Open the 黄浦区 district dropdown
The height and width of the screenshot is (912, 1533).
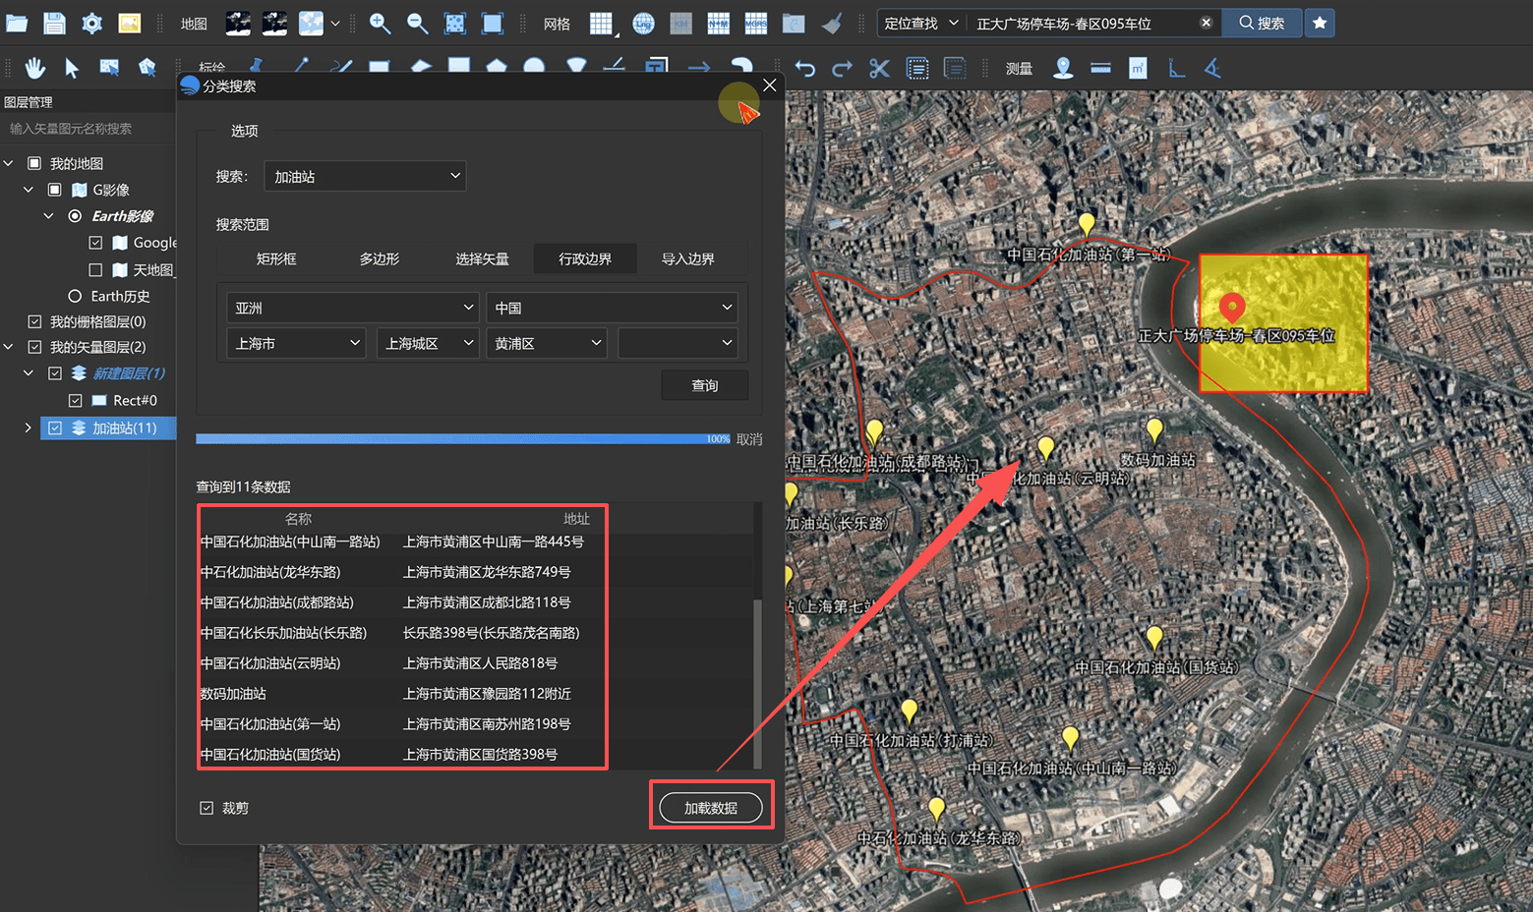tap(547, 343)
